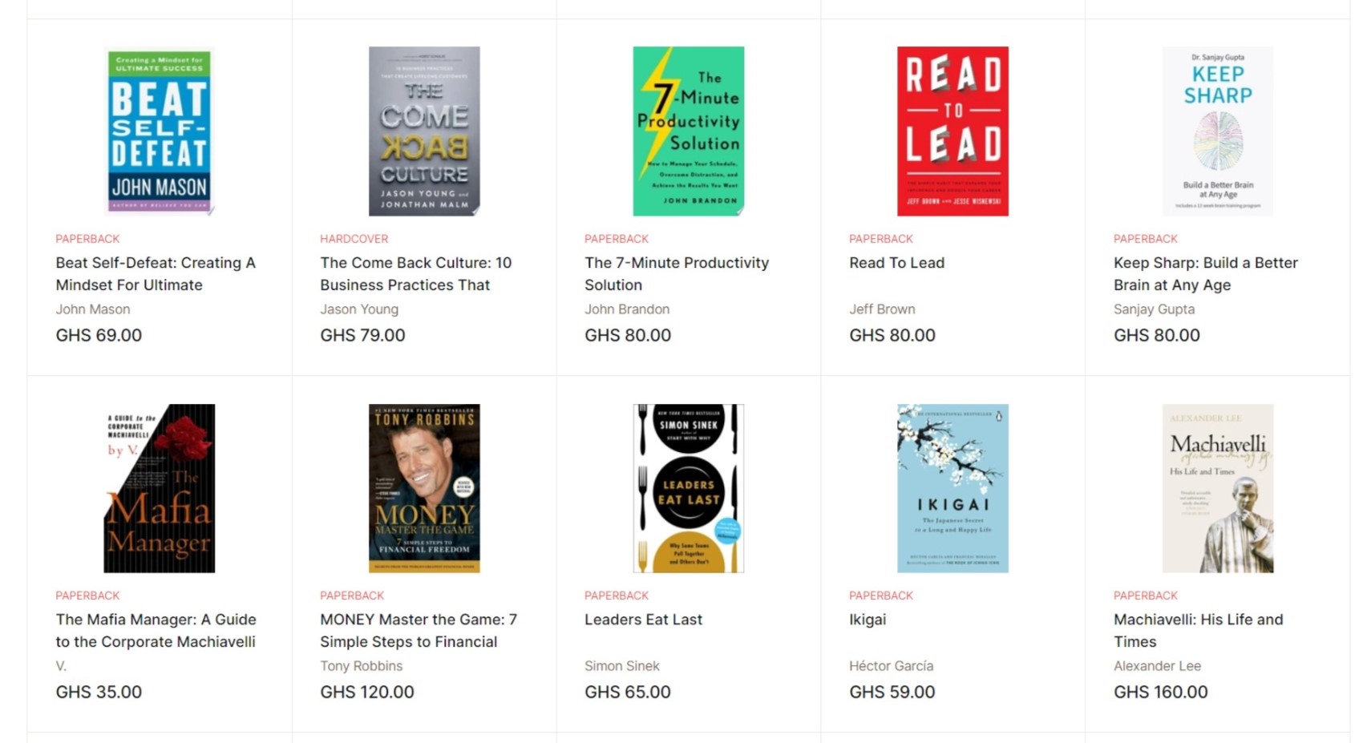Click the Leaders Eat Last title

coord(643,620)
